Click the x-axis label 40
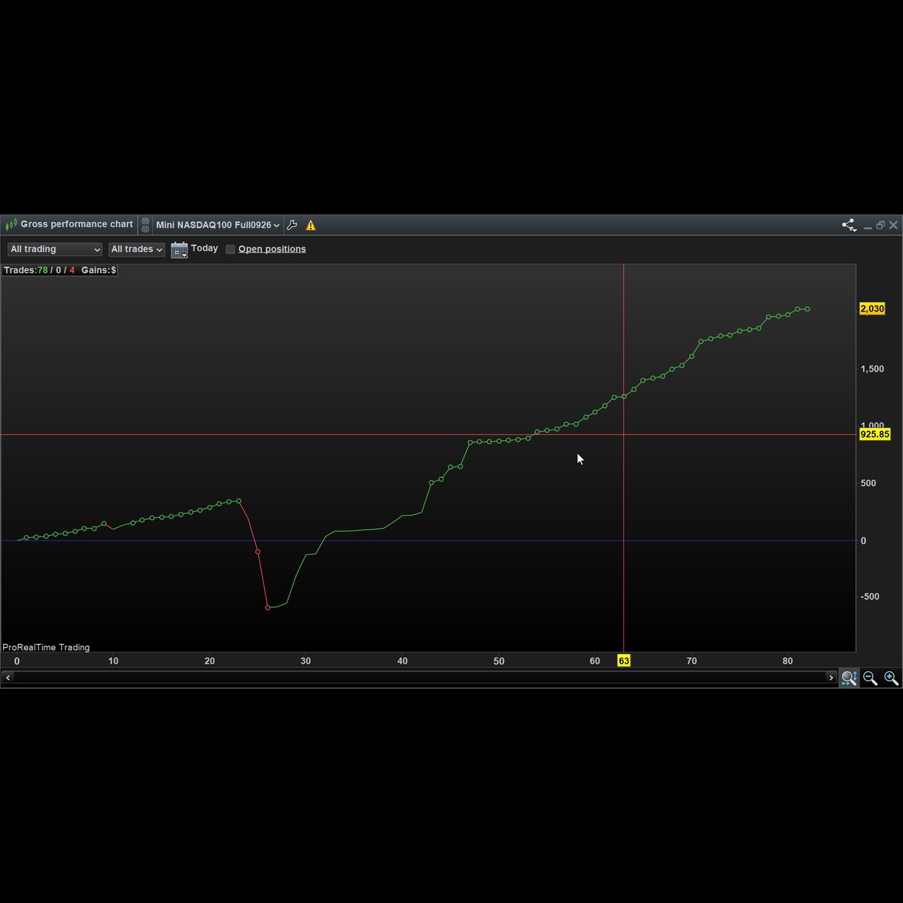The height and width of the screenshot is (903, 903). pos(403,661)
